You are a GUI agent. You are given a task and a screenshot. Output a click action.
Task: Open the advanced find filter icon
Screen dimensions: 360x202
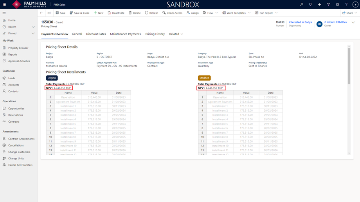pos(328,4)
